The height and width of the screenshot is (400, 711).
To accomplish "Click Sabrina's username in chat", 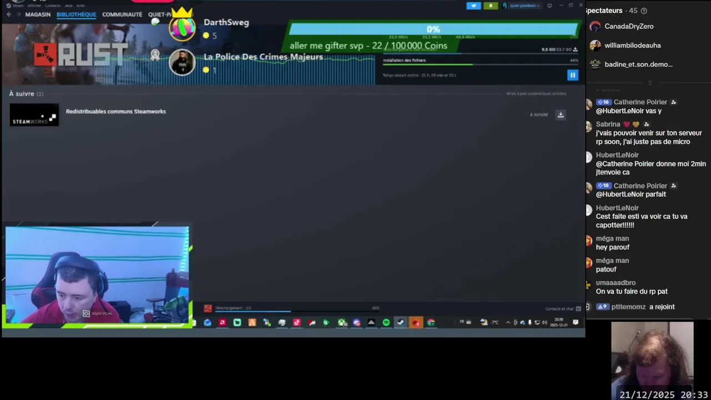I will point(608,124).
